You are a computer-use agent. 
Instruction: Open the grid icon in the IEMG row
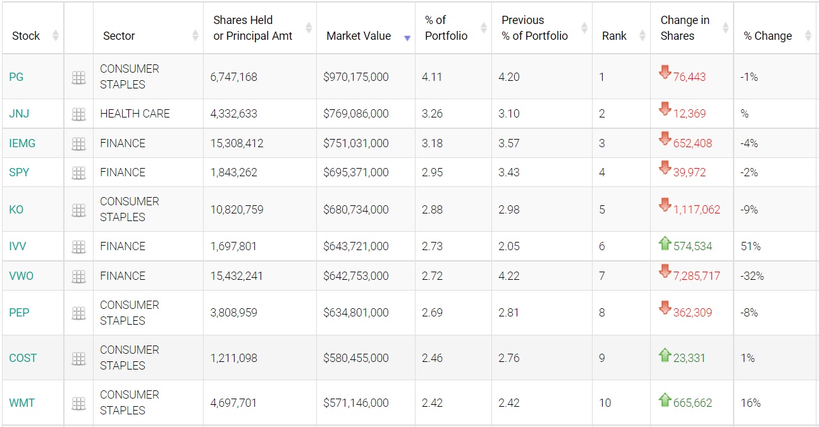(x=78, y=144)
